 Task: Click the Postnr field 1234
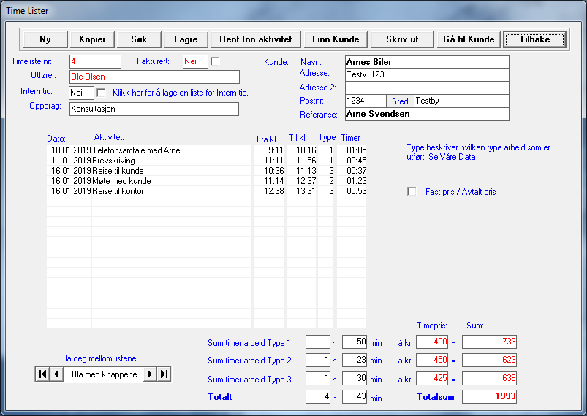pyautogui.click(x=366, y=101)
